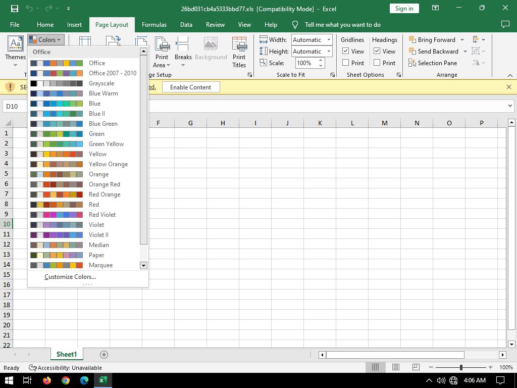Click the Print Area icon
This screenshot has width=517, height=388.
click(162, 45)
